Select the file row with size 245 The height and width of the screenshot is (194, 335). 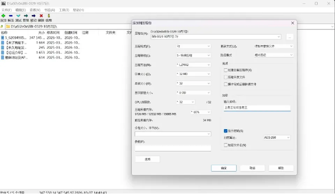(x=40, y=48)
